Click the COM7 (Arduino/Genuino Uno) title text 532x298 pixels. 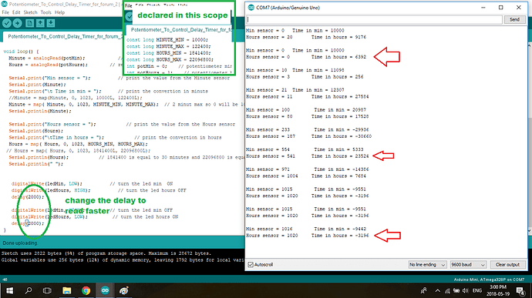point(288,8)
